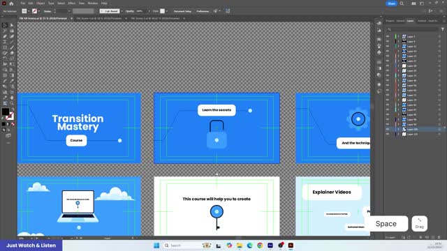Toggle visibility of Layer 87
Viewport: 447px width, 251px height.
pyautogui.click(x=388, y=110)
